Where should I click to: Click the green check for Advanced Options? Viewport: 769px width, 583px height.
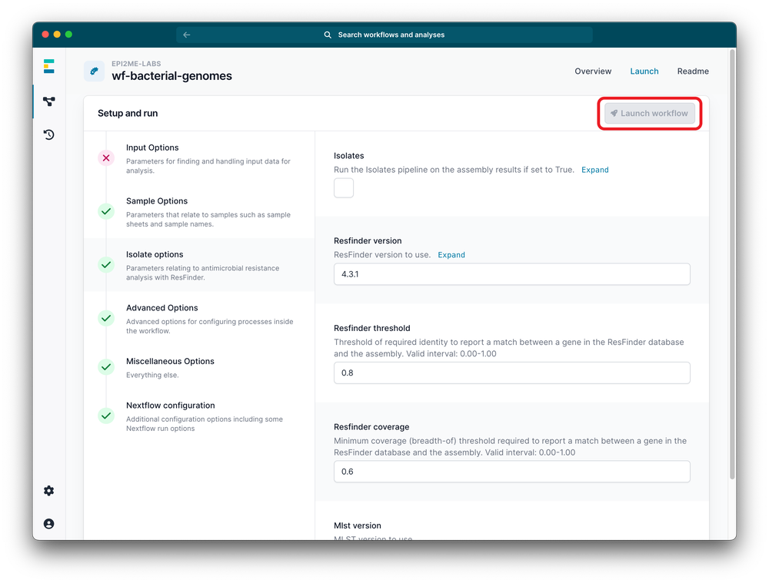coord(106,318)
